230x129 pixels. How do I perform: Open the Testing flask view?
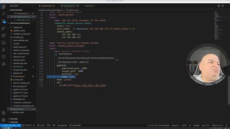click(4, 49)
